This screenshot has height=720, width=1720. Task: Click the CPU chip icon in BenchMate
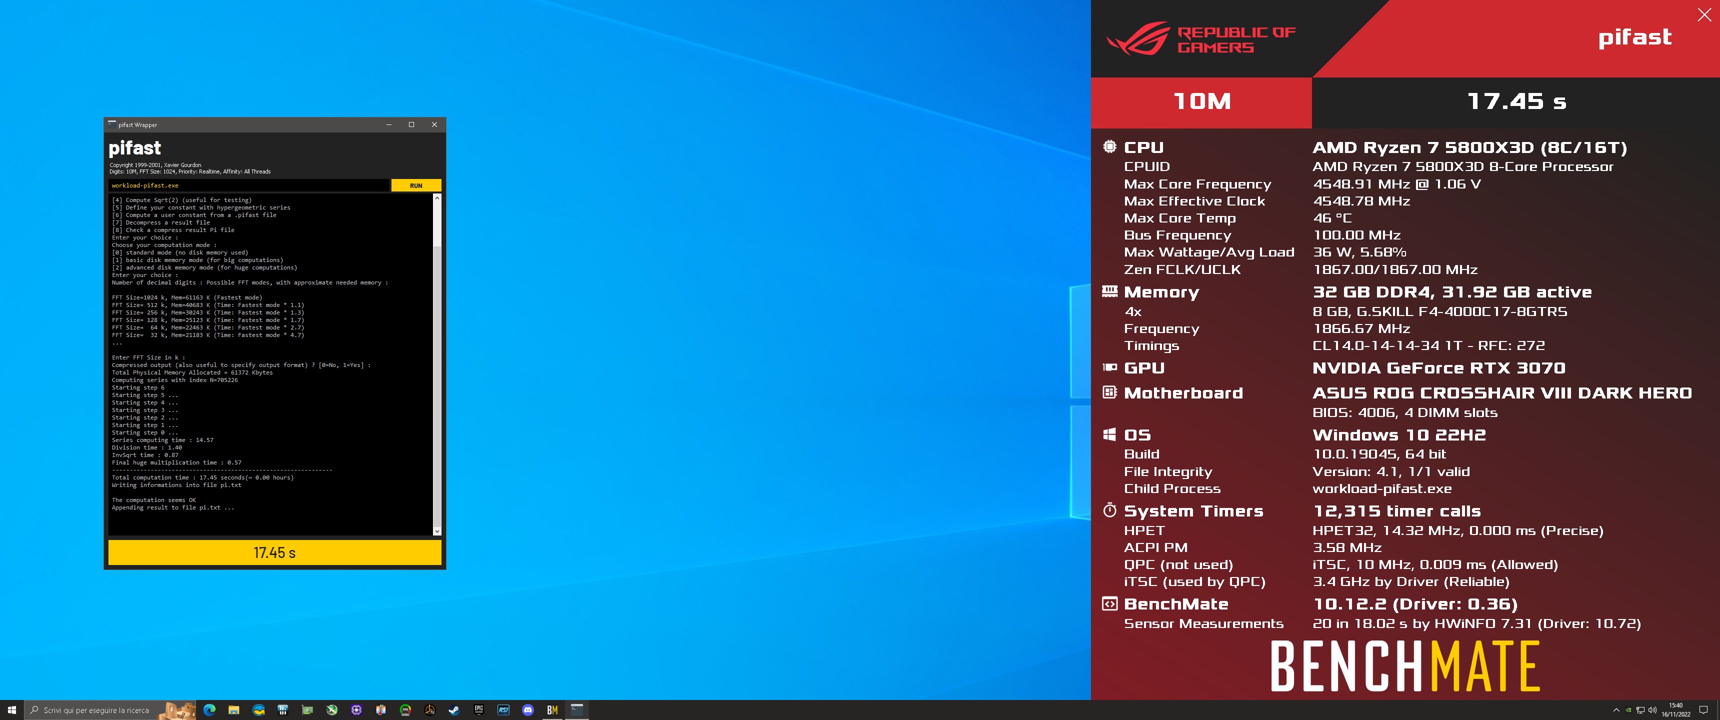(1109, 146)
